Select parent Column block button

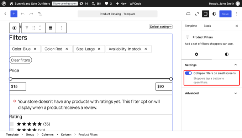click(x=14, y=28)
